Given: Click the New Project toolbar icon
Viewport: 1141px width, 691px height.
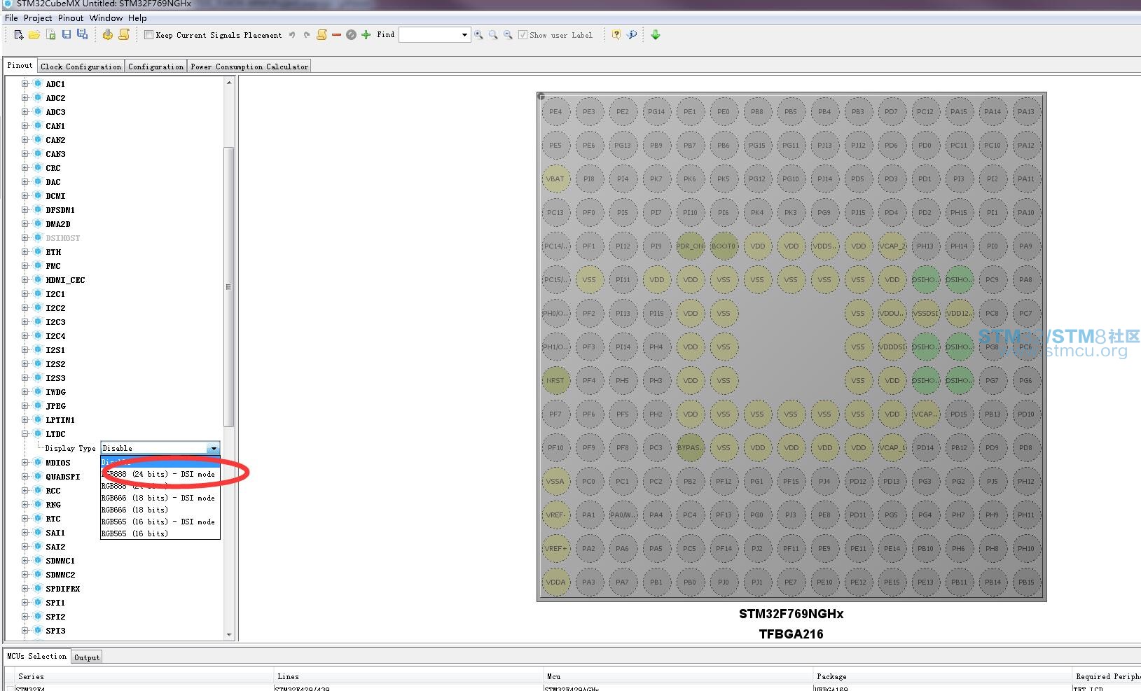Looking at the screenshot, I should pos(18,34).
